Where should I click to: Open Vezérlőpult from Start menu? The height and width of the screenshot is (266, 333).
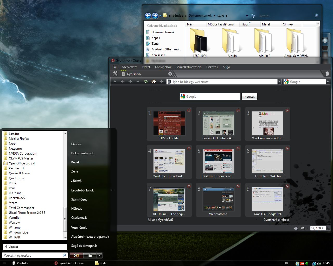click(x=79, y=228)
